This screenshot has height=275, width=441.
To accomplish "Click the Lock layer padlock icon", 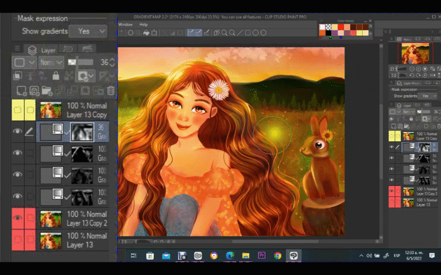I will tap(55, 76).
